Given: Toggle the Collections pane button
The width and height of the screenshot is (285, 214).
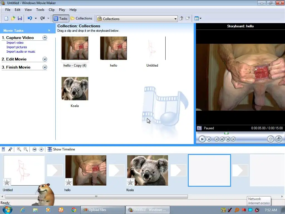Looking at the screenshot, I should tap(82, 18).
